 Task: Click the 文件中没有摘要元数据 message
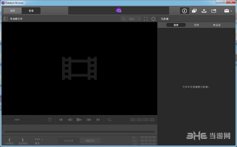click(196, 87)
